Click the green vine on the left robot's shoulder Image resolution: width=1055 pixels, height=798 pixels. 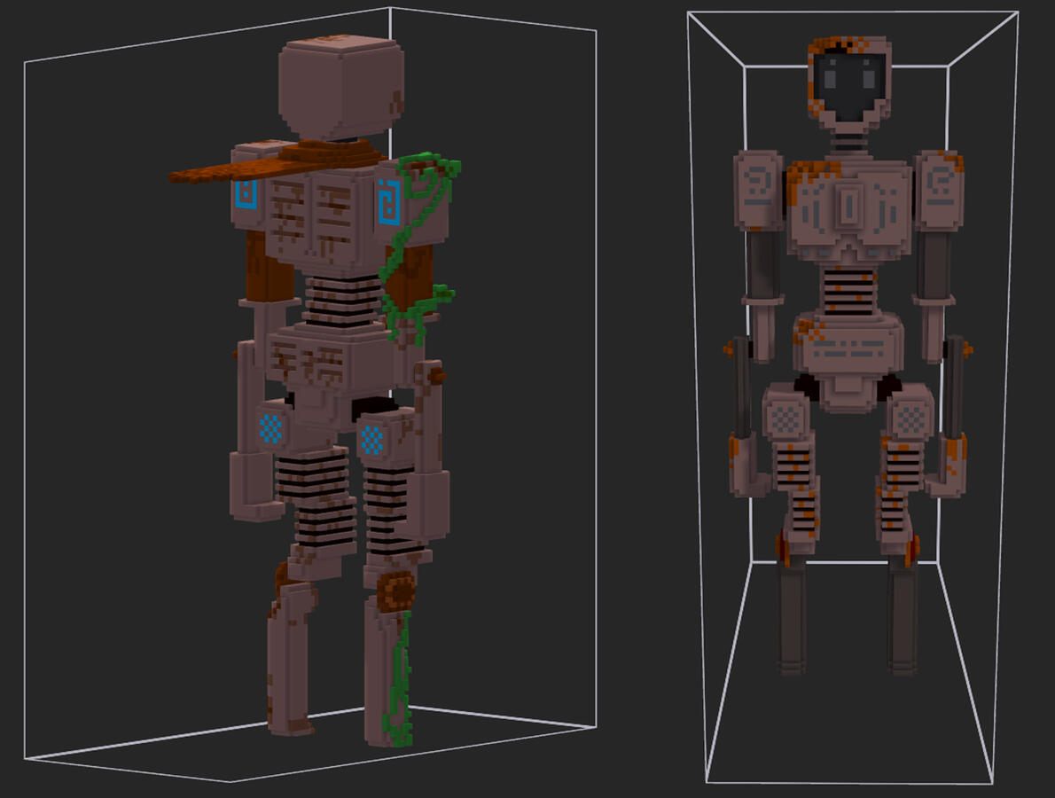pyautogui.click(x=426, y=177)
